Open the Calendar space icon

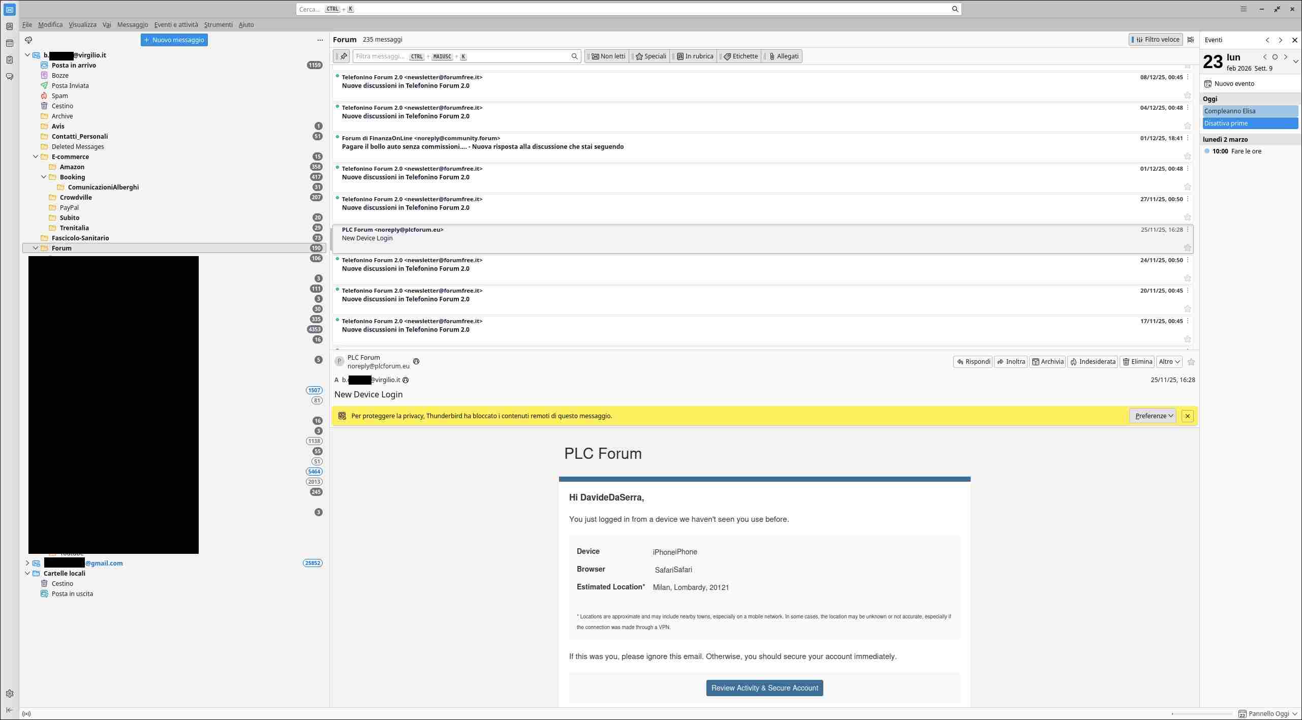pos(9,43)
